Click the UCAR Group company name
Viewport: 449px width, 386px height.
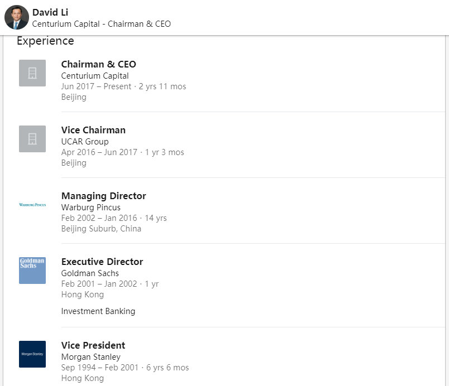coord(85,142)
